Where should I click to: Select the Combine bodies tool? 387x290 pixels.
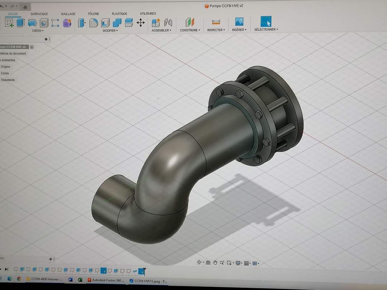point(117,23)
